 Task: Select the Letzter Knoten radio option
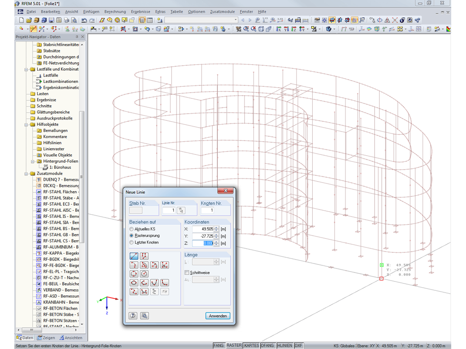coord(131,242)
